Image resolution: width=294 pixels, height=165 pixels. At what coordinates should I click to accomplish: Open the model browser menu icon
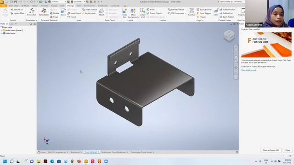(34, 24)
